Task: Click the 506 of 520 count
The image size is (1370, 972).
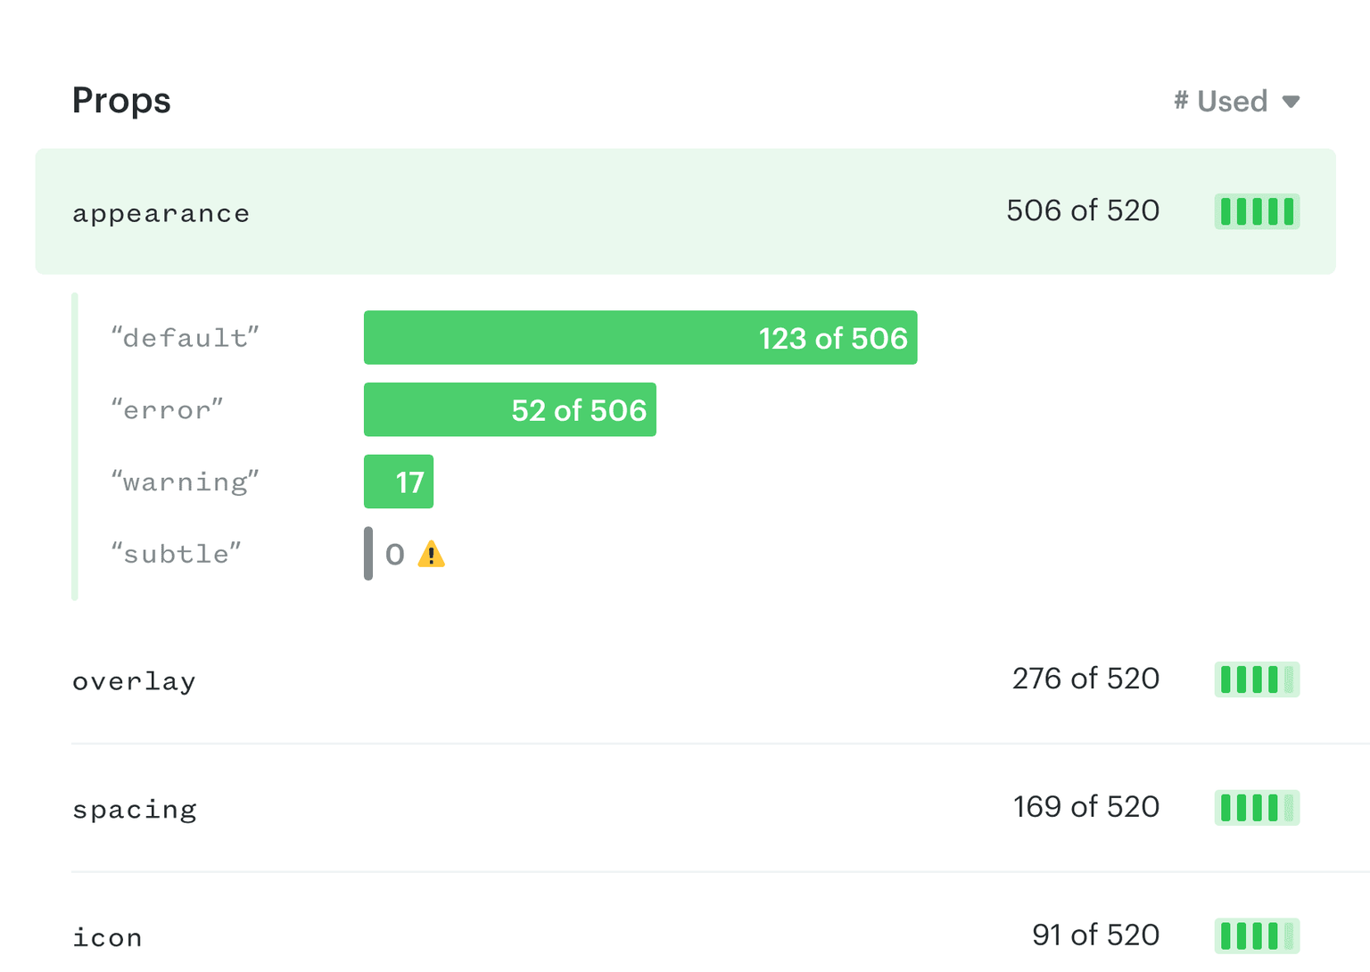Action: 1083,211
